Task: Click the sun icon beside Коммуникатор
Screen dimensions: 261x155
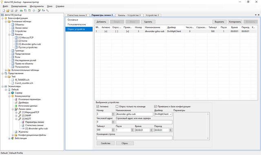Action: point(13,96)
